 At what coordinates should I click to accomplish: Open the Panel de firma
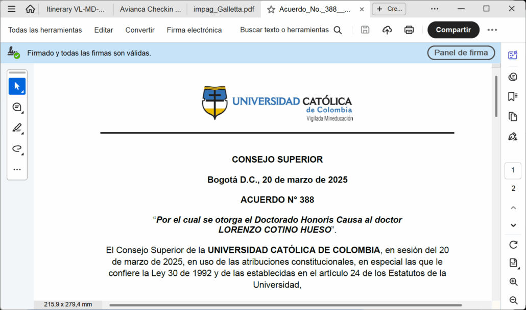coord(461,53)
